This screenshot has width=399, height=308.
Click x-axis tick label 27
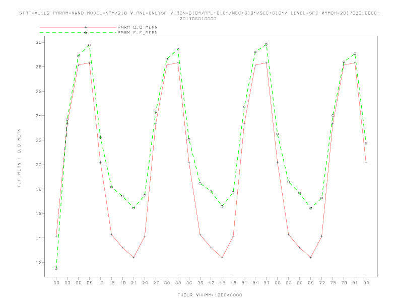pos(156,283)
